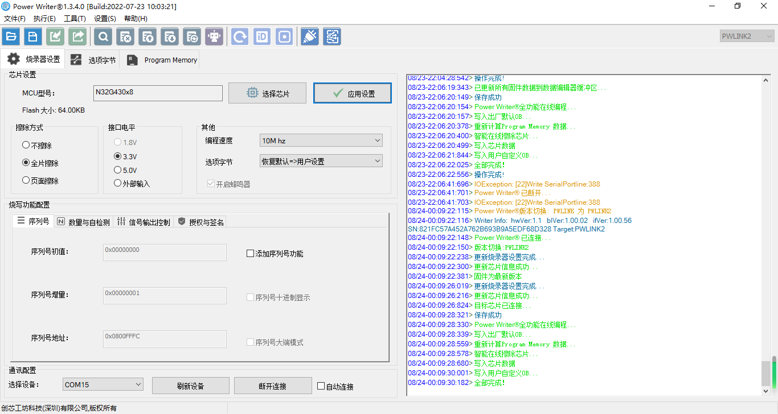Click the magnifier blank-check toolbar icon
The image size is (778, 414).
click(103, 37)
